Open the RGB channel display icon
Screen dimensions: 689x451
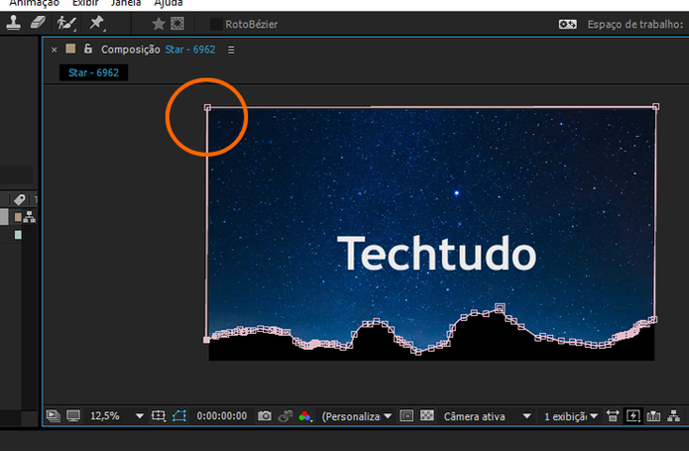(x=305, y=416)
